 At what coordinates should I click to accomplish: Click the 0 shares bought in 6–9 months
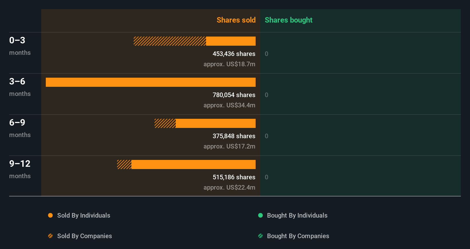(266, 136)
